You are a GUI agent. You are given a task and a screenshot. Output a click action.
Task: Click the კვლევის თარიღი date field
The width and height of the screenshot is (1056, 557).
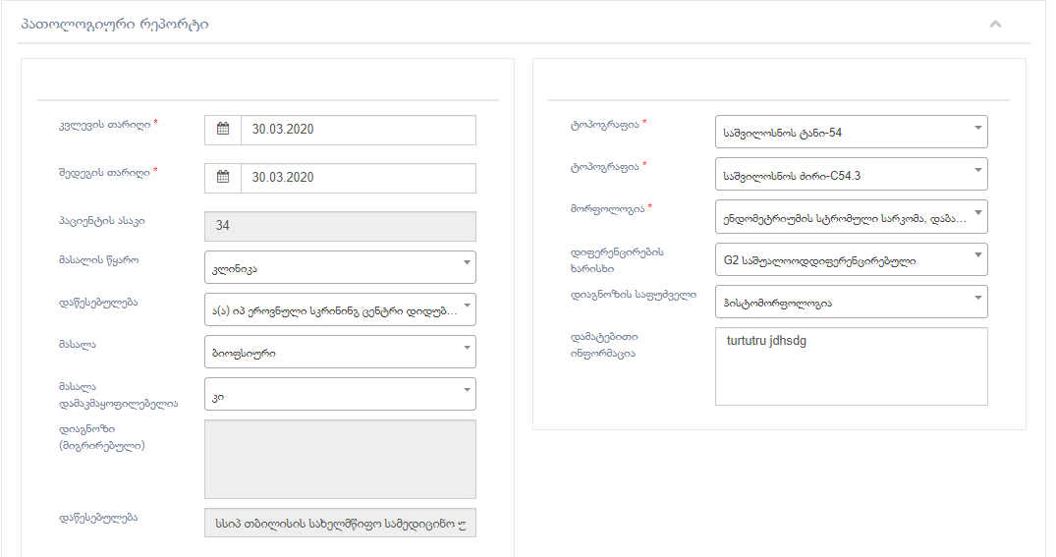coord(358,130)
